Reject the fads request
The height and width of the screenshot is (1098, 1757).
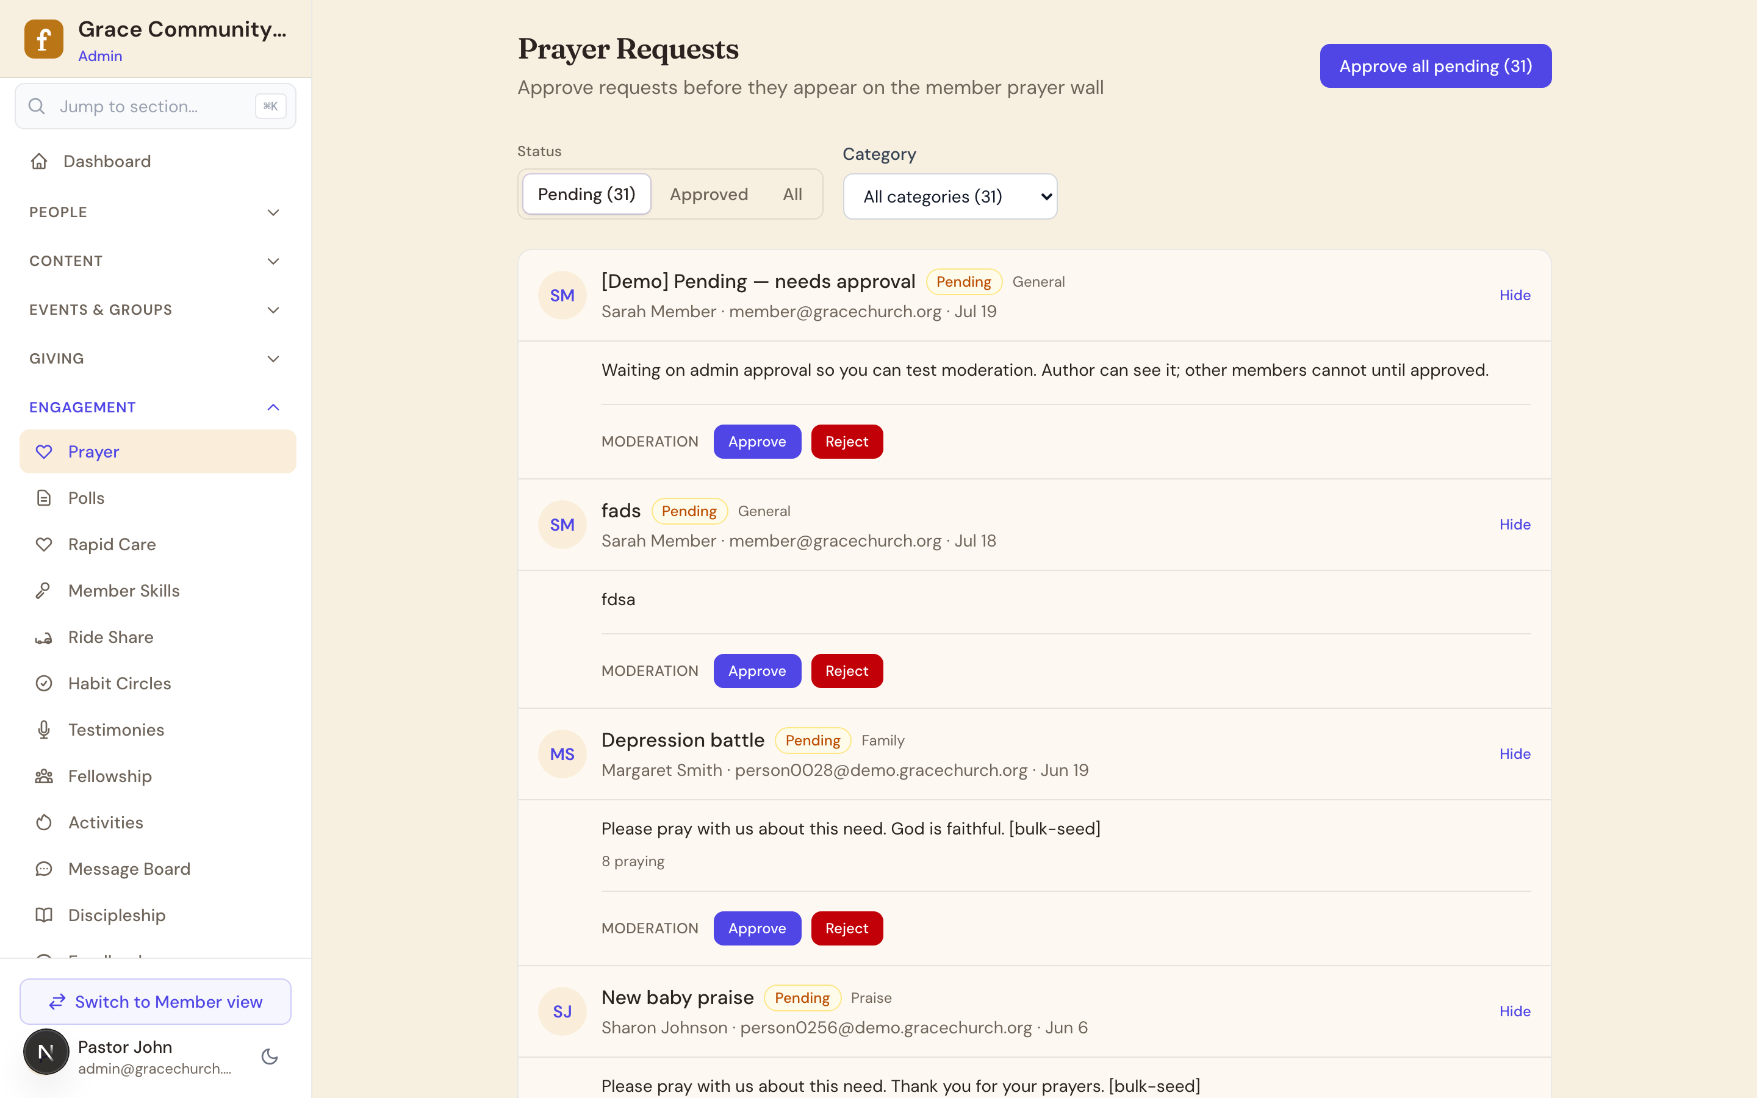tap(847, 671)
